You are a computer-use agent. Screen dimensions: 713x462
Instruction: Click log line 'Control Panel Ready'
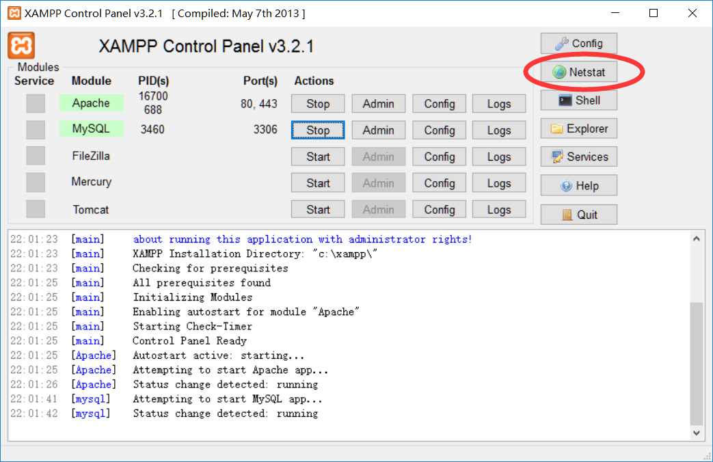(189, 340)
